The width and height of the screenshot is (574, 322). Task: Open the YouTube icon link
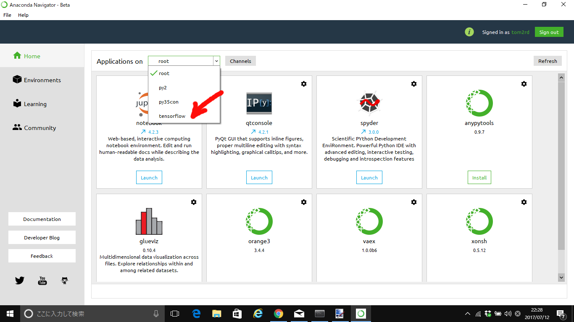(42, 280)
